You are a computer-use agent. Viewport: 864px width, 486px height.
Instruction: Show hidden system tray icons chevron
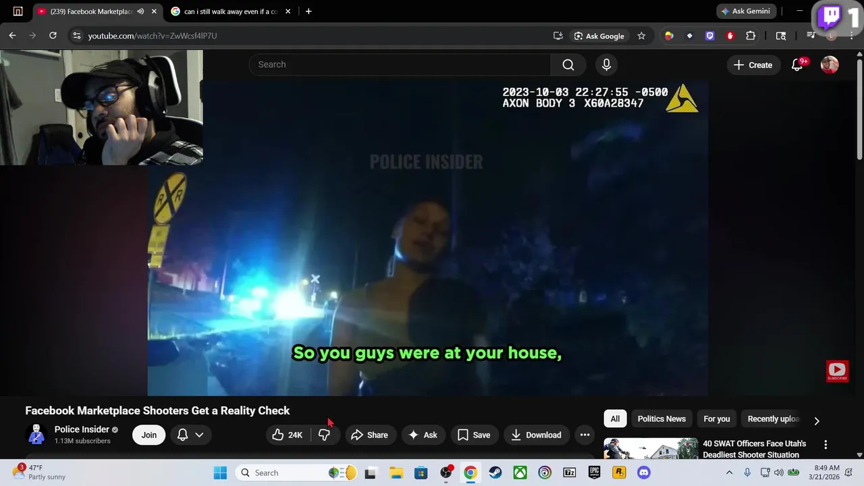pos(729,473)
